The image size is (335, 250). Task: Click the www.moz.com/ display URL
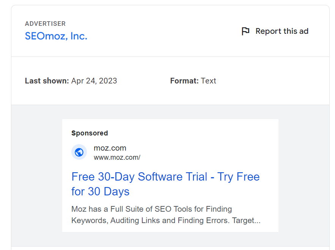coord(117,157)
